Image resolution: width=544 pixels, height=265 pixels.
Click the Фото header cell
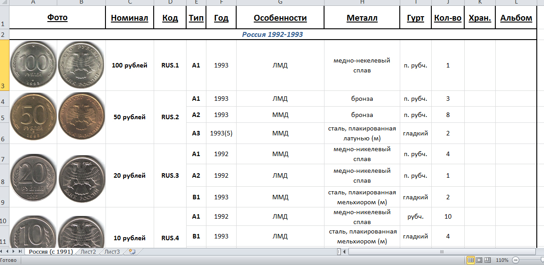(x=57, y=18)
